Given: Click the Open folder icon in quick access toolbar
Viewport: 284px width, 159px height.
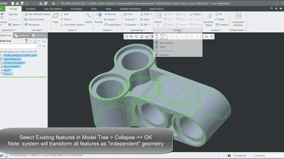Looking at the screenshot, I should tap(17, 4).
